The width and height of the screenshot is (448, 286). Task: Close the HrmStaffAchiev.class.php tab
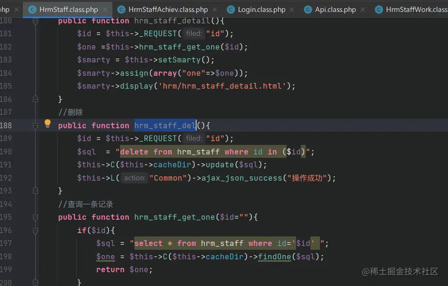[215, 10]
